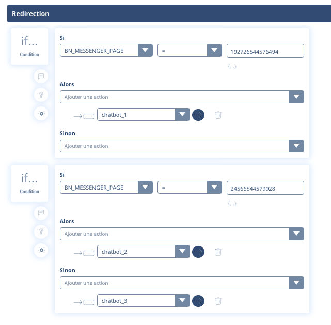
Task: Delete the chatbot_3 redirection with trash icon
Action: (x=218, y=301)
